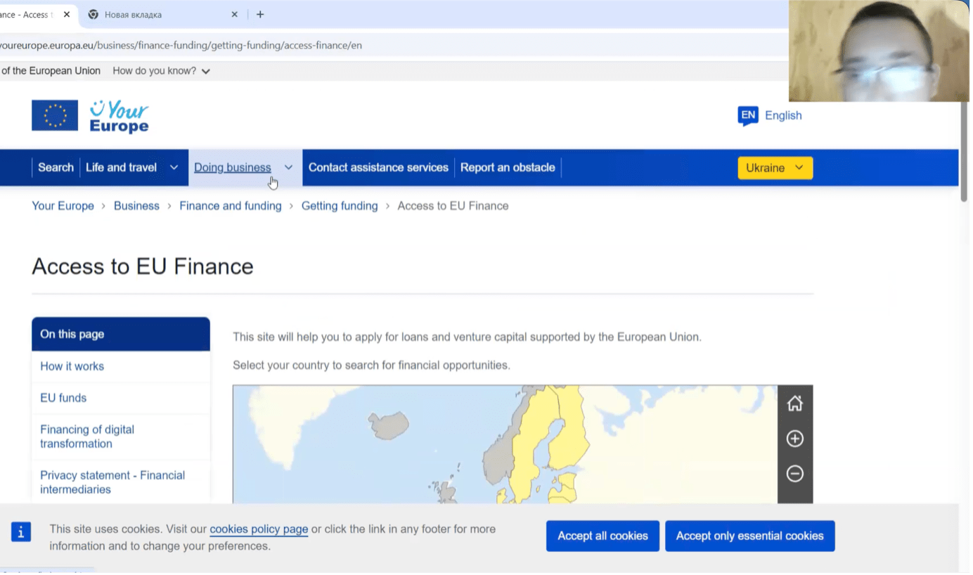Click the EN language speech bubble icon
The height and width of the screenshot is (575, 973).
pos(747,115)
